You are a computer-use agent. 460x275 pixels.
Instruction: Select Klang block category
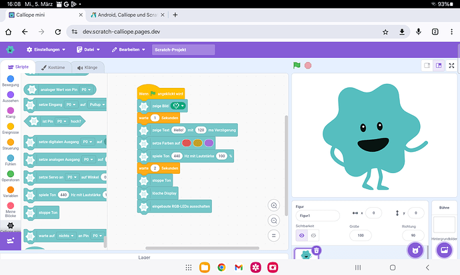[x=11, y=113]
